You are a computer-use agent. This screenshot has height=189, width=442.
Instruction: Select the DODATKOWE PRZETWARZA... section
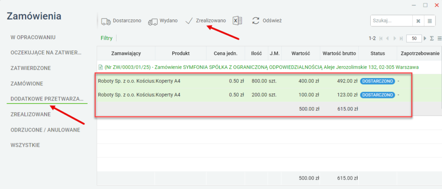coord(47,99)
